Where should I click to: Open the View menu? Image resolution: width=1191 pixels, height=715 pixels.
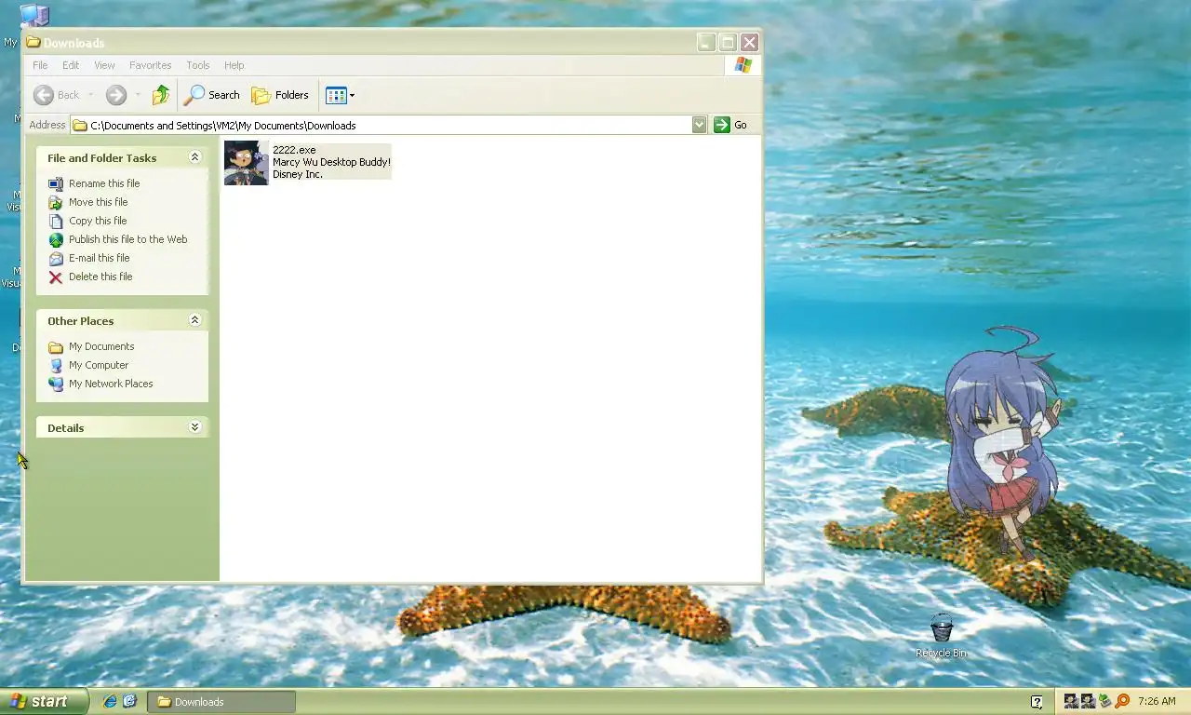point(104,65)
